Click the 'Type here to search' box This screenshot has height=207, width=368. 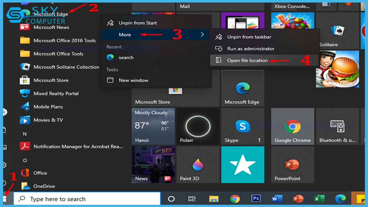click(x=87, y=199)
